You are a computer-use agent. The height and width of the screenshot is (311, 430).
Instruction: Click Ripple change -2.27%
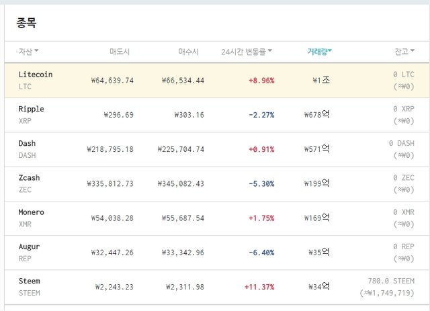pos(261,115)
